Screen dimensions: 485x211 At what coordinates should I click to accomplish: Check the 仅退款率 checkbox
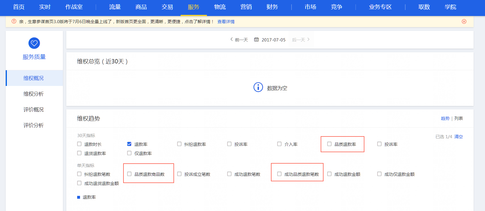coord(129,153)
